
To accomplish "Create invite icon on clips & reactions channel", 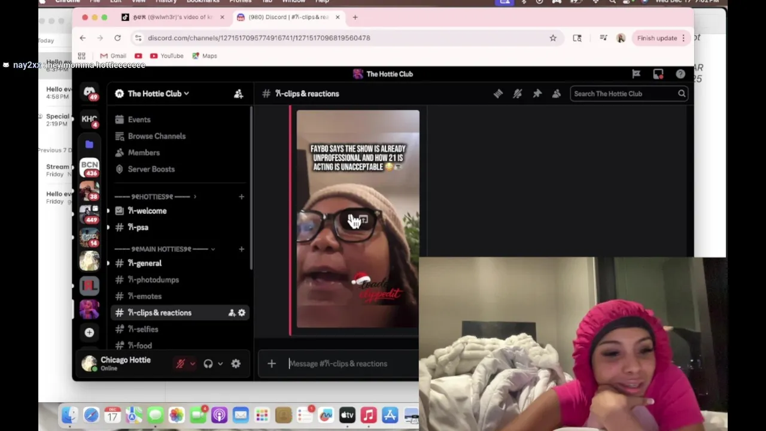I will (232, 312).
